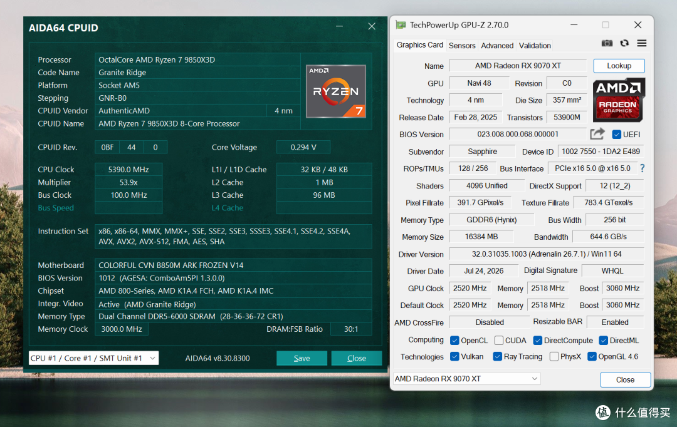Click the blue L4 Cache label in AIDA64
Viewport: 677px width, 427px height.
click(x=227, y=208)
